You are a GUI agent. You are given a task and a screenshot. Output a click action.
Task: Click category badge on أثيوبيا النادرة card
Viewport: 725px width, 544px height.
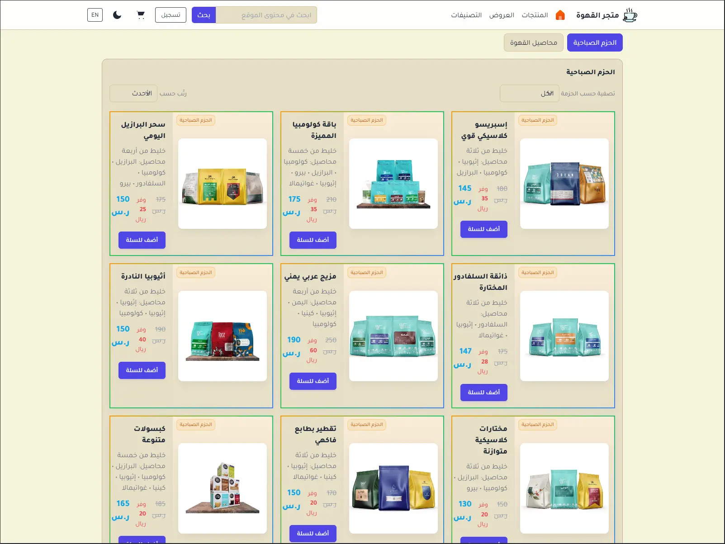coord(195,273)
